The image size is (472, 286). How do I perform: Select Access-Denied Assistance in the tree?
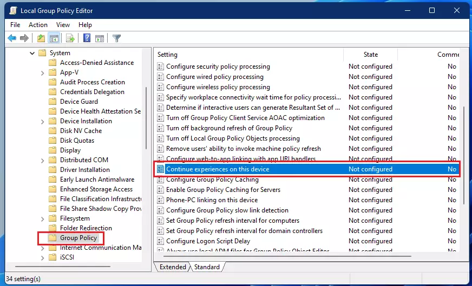point(97,63)
